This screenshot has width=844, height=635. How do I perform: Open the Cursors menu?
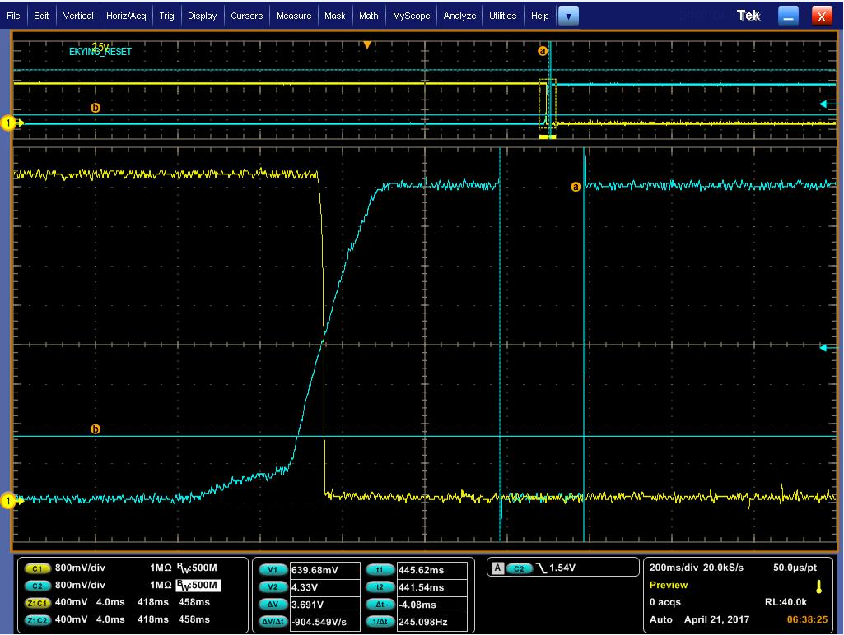246,16
